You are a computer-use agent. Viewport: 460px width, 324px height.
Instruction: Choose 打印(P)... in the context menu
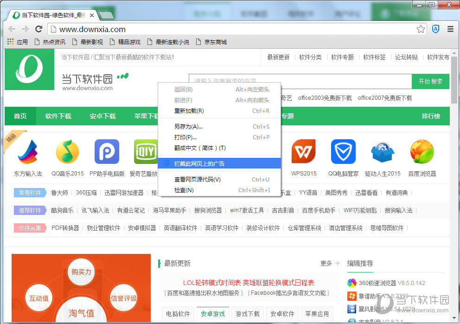[219, 137]
